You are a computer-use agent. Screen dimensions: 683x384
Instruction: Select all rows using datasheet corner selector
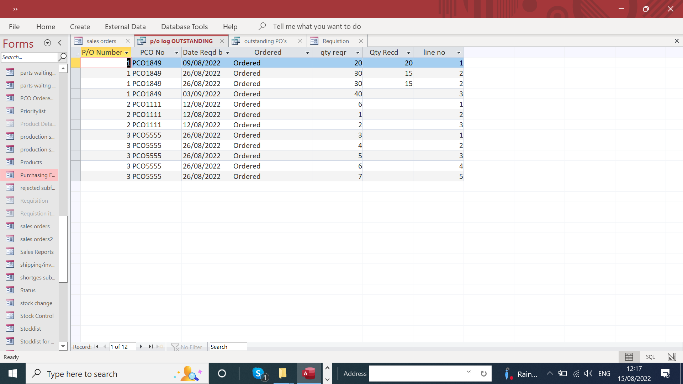tap(76, 53)
